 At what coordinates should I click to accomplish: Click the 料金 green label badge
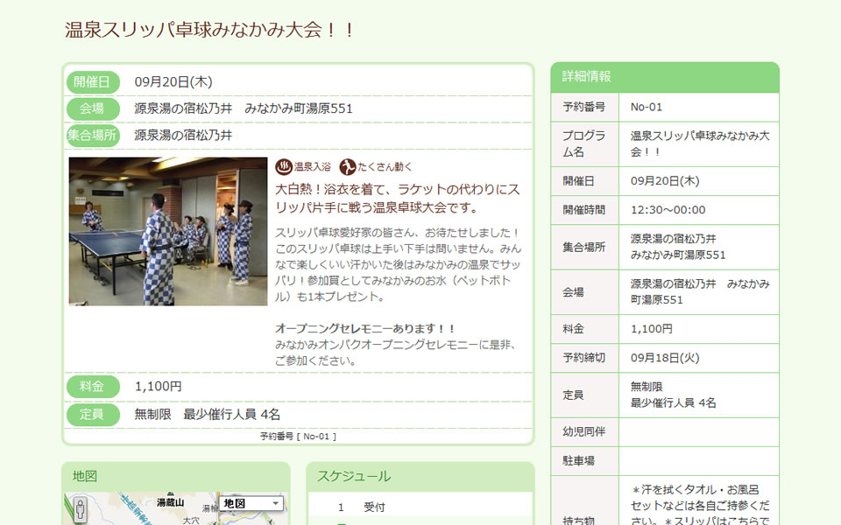92,386
